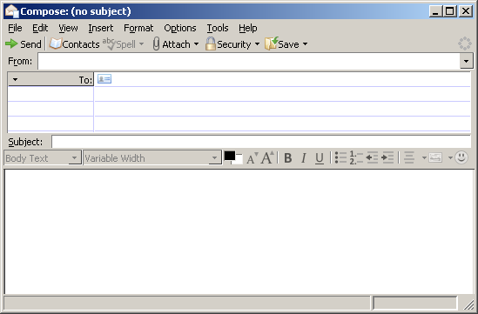The image size is (478, 314).
Task: Toggle italic formatting
Action: [x=304, y=158]
